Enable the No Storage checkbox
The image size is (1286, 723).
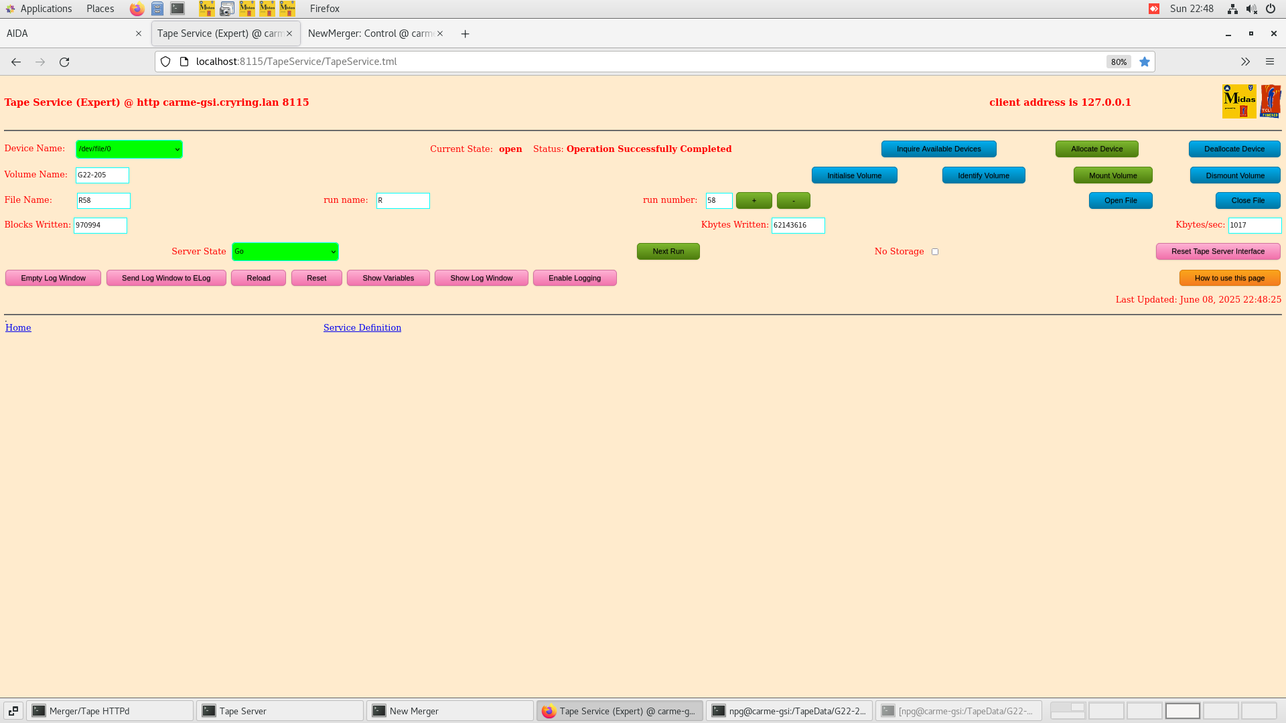(x=935, y=251)
